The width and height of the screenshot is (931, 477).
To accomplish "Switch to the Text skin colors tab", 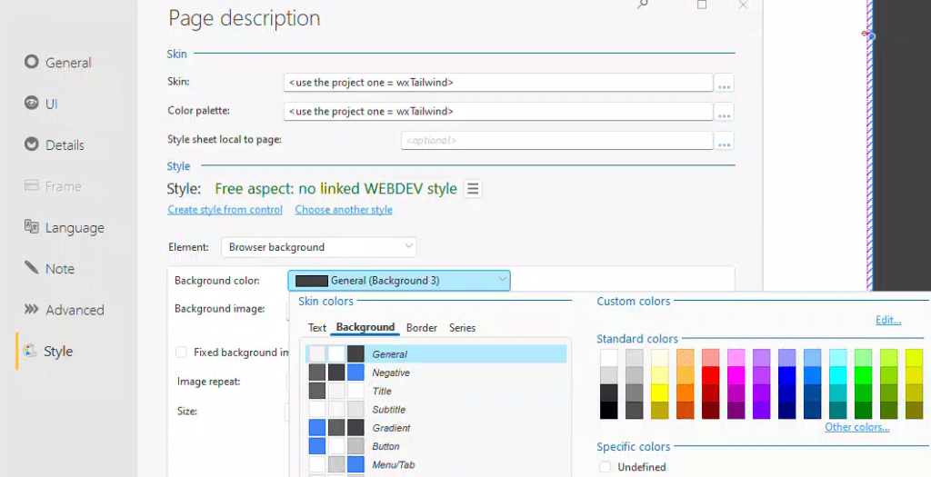I will 316,328.
